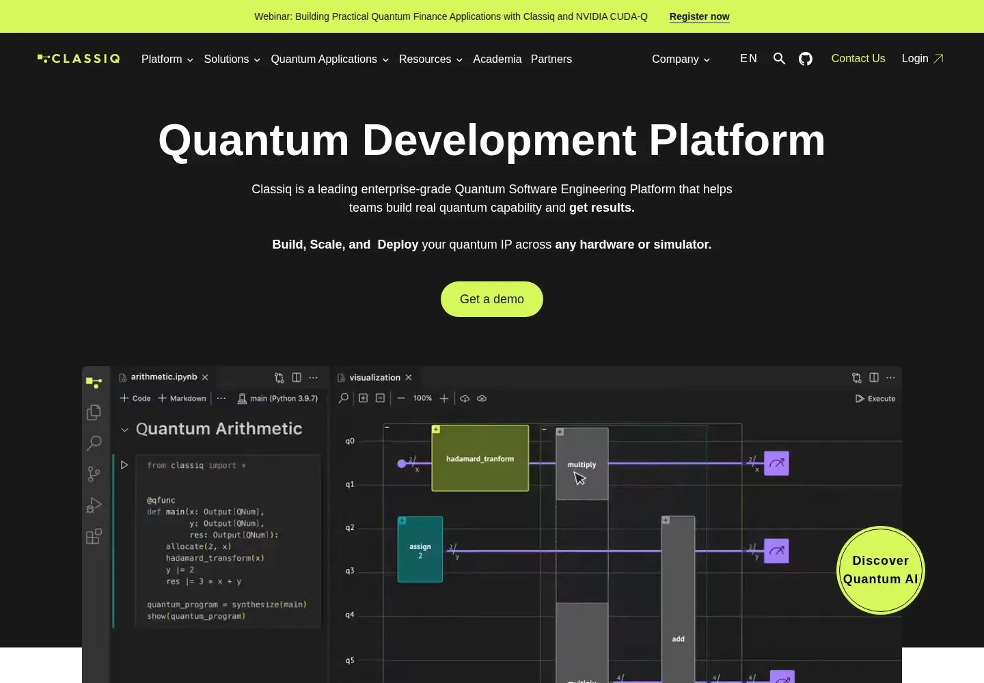Expand the add block plus icon
This screenshot has height=683, width=984.
[666, 520]
